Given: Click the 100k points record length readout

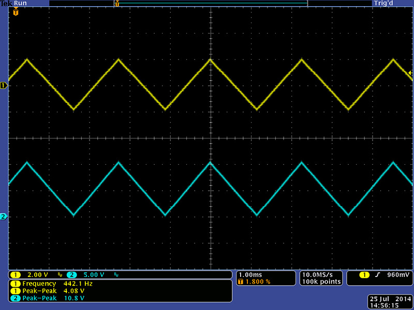Looking at the screenshot, I should click(x=321, y=282).
